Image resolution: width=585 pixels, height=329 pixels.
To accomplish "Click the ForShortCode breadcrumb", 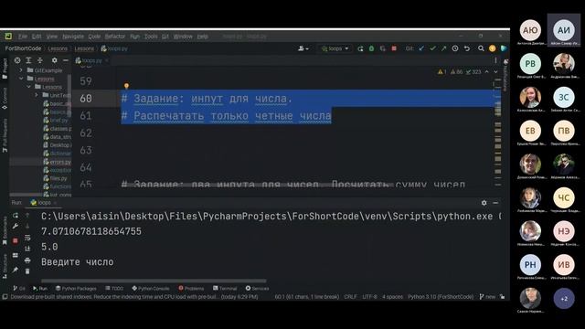I will coord(23,48).
